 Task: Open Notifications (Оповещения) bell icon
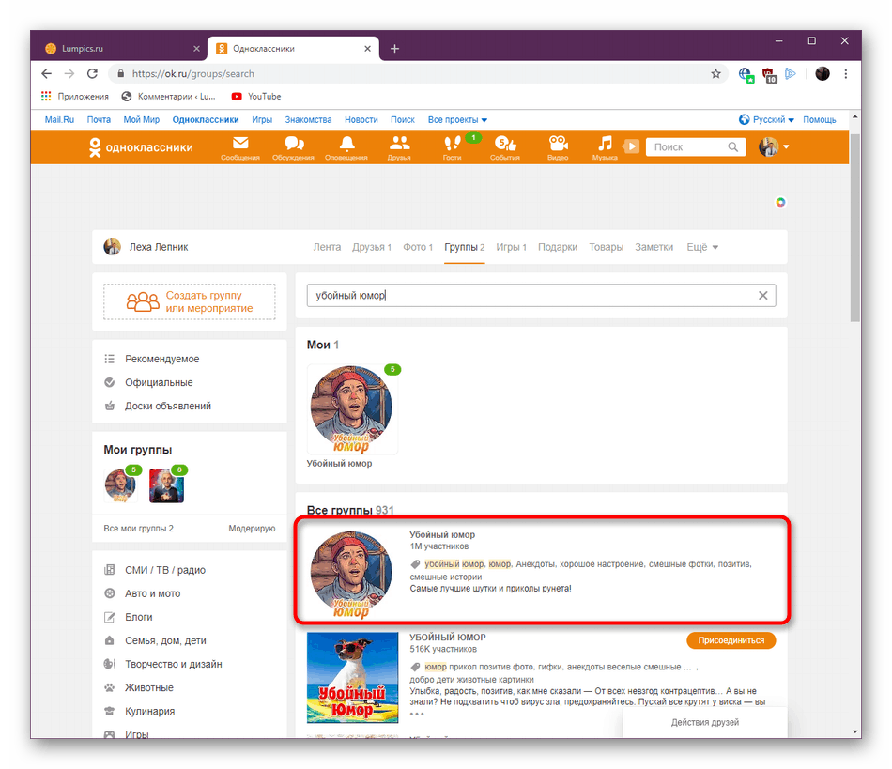(346, 148)
